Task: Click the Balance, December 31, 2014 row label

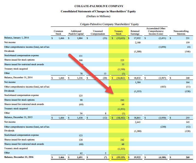Action: (18, 77)
